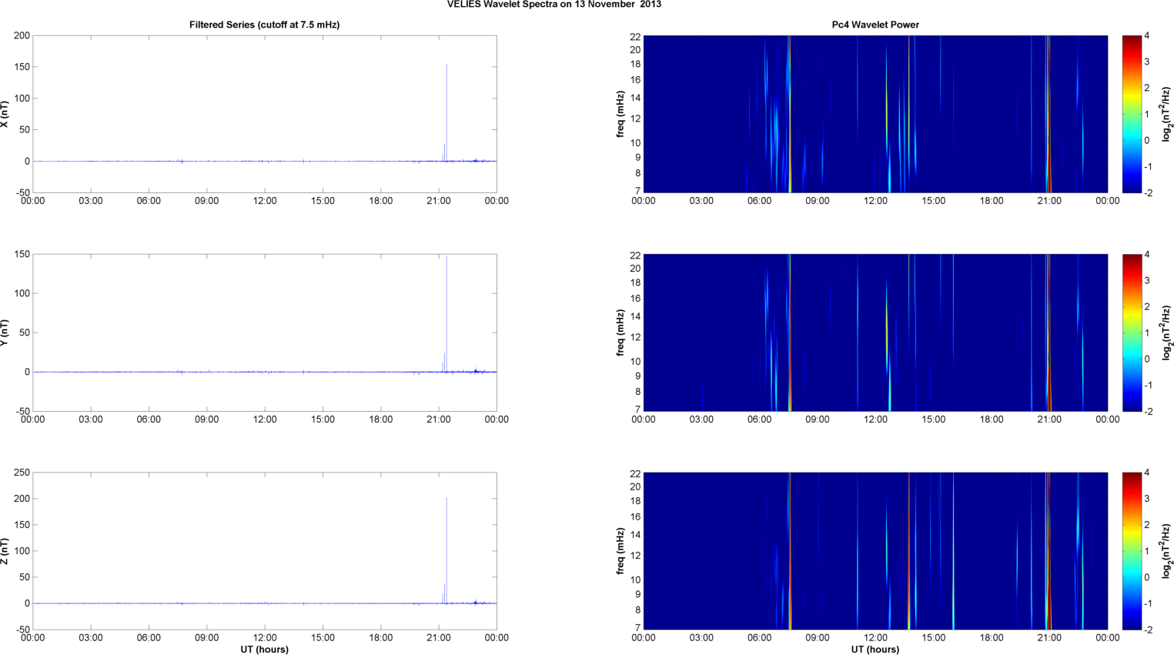Click the Y (nT) axis label
1174x655 pixels.
click(x=5, y=333)
